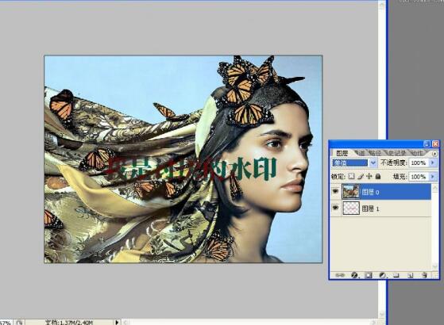Open the layer style (fx) menu icon
The image size is (444, 325).
(354, 275)
